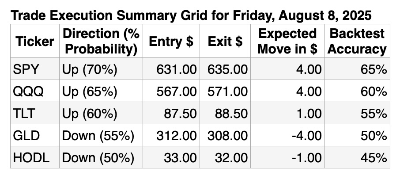Click the TLT ticker cell
The height and width of the screenshot is (183, 400).
[x=35, y=113]
